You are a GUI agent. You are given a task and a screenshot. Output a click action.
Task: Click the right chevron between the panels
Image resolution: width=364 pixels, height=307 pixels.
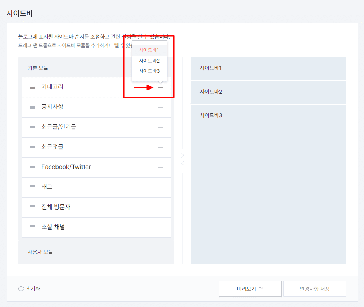(x=182, y=155)
